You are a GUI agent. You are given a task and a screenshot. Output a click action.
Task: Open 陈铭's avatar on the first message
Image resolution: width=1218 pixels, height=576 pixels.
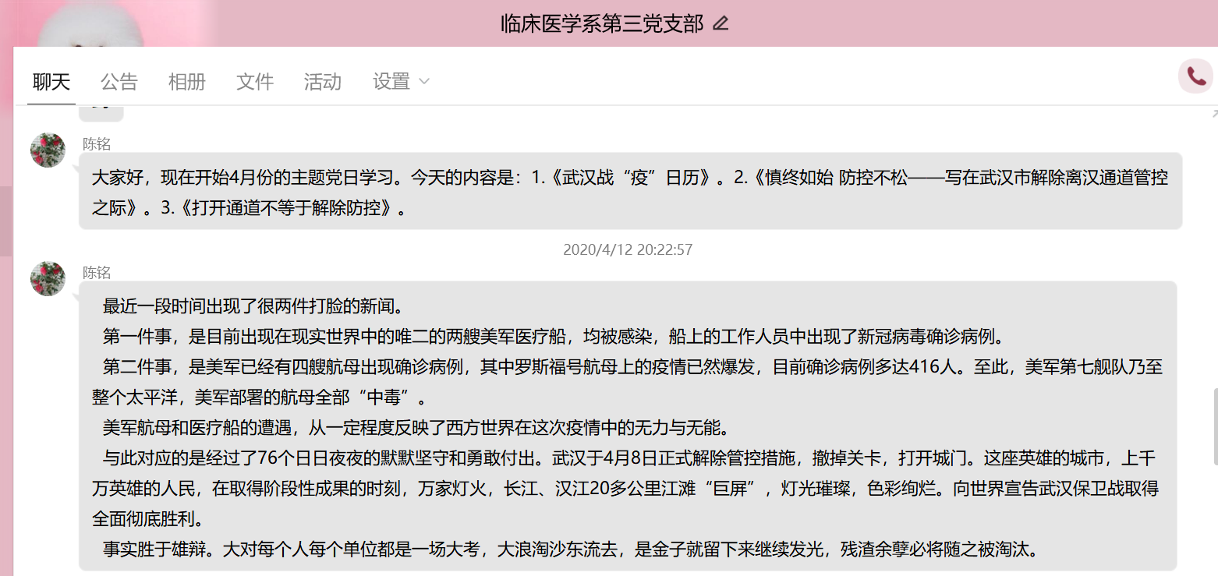click(x=48, y=150)
